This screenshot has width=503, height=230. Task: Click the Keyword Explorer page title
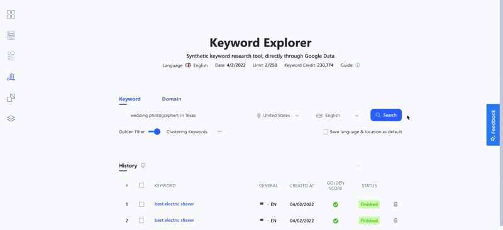[260, 42]
